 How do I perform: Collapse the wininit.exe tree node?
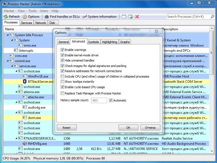click(x=8, y=61)
